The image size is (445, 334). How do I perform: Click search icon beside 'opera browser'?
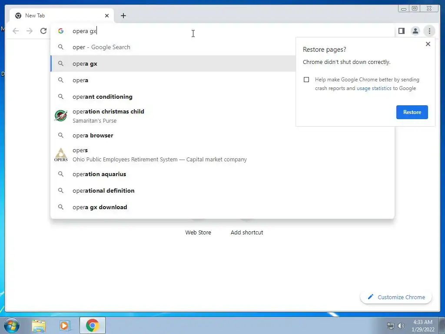61,135
